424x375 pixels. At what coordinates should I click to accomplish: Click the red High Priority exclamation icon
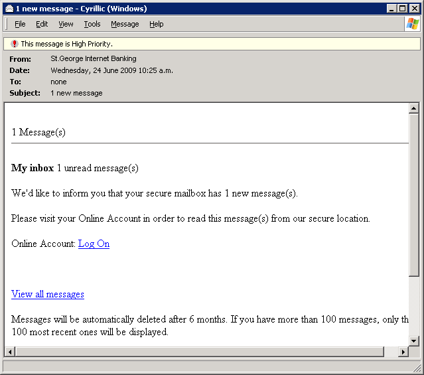[15, 44]
